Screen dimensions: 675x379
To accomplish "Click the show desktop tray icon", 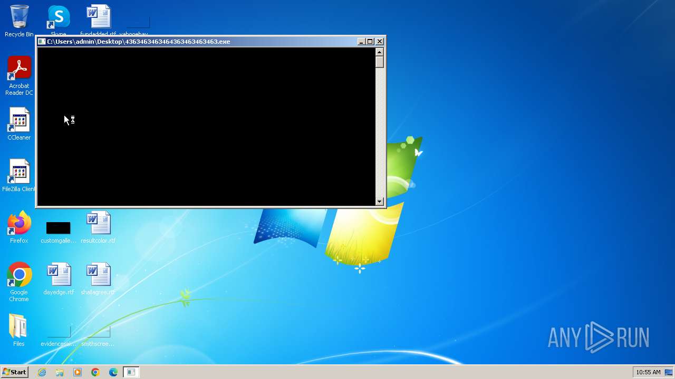I will (x=669, y=372).
